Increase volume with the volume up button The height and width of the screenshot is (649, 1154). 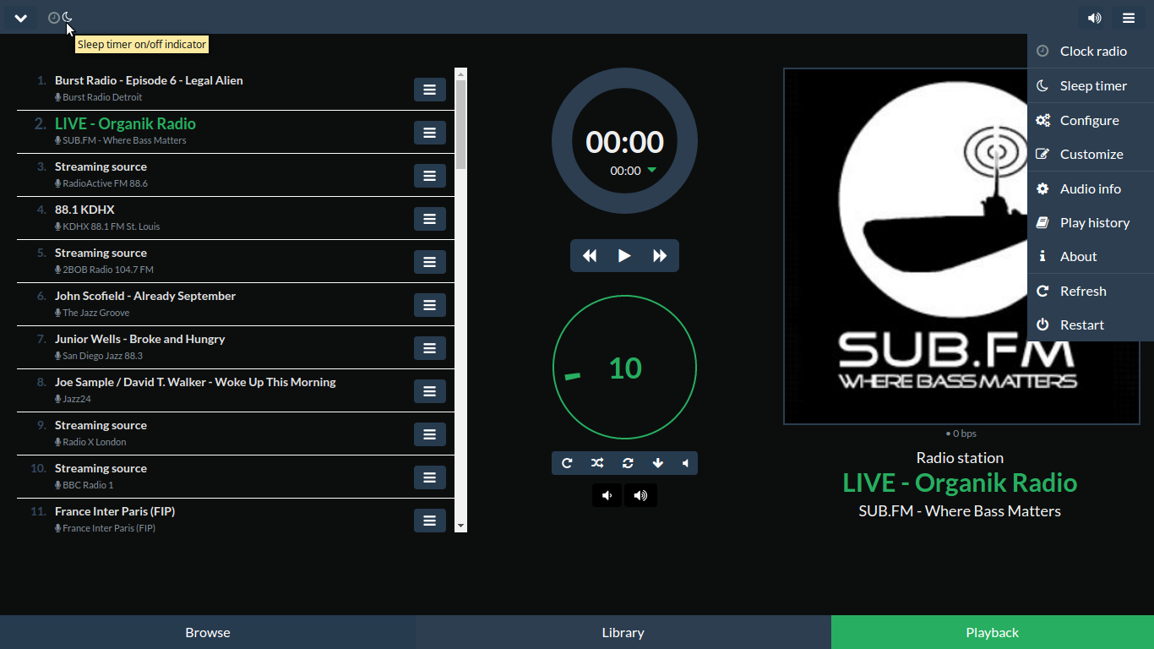(x=640, y=495)
